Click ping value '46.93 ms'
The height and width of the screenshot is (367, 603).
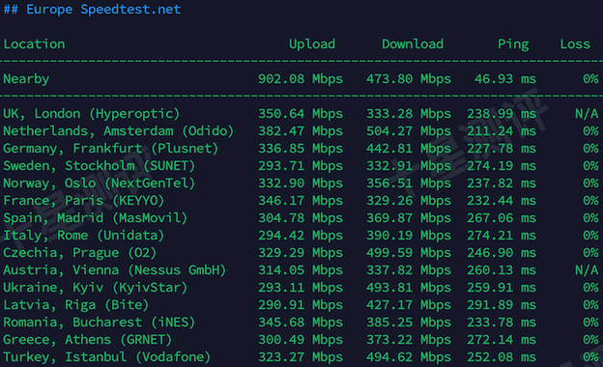pyautogui.click(x=505, y=79)
